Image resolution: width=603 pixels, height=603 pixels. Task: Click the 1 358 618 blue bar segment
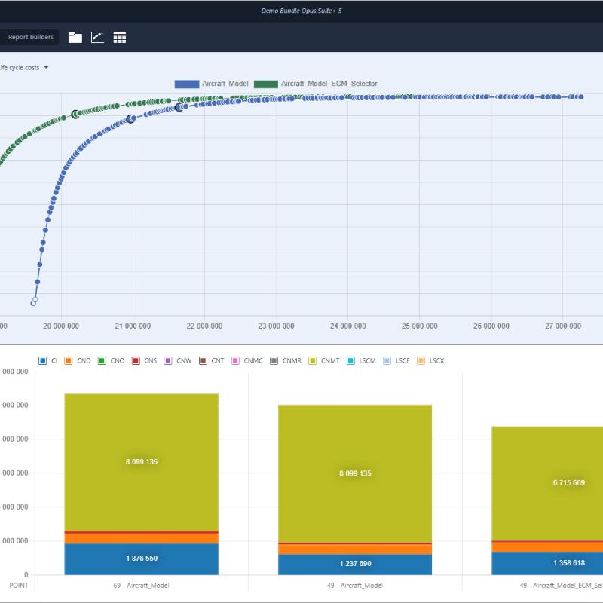tap(547, 563)
